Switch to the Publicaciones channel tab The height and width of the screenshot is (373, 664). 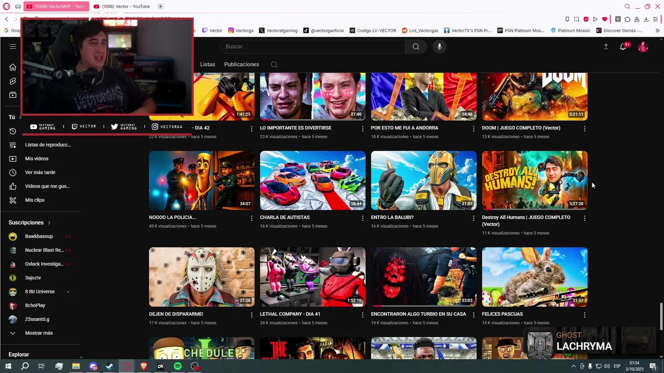[x=242, y=65]
